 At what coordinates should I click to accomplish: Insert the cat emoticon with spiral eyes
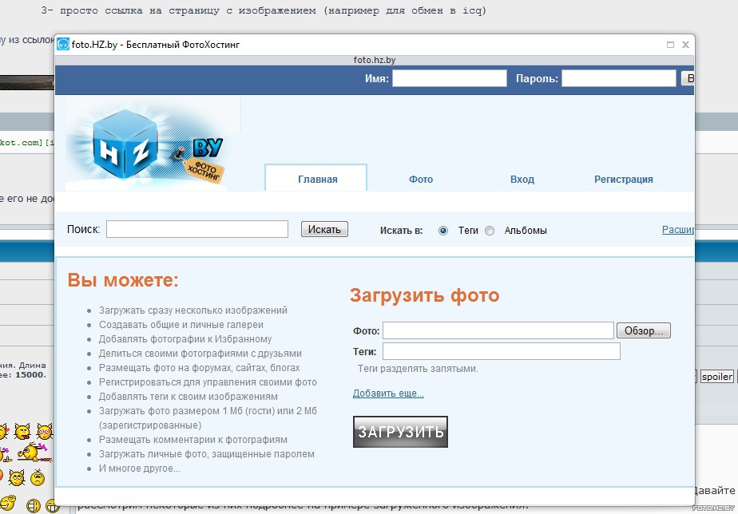pyautogui.click(x=45, y=431)
